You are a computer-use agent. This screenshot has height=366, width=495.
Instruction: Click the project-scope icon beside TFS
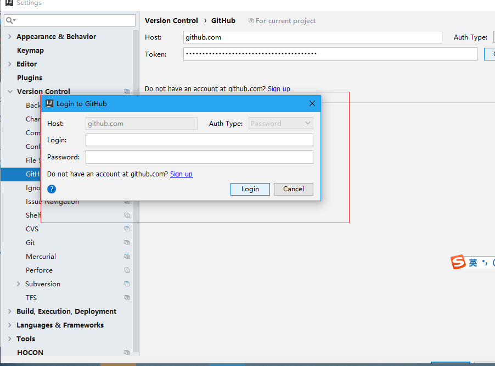click(127, 298)
